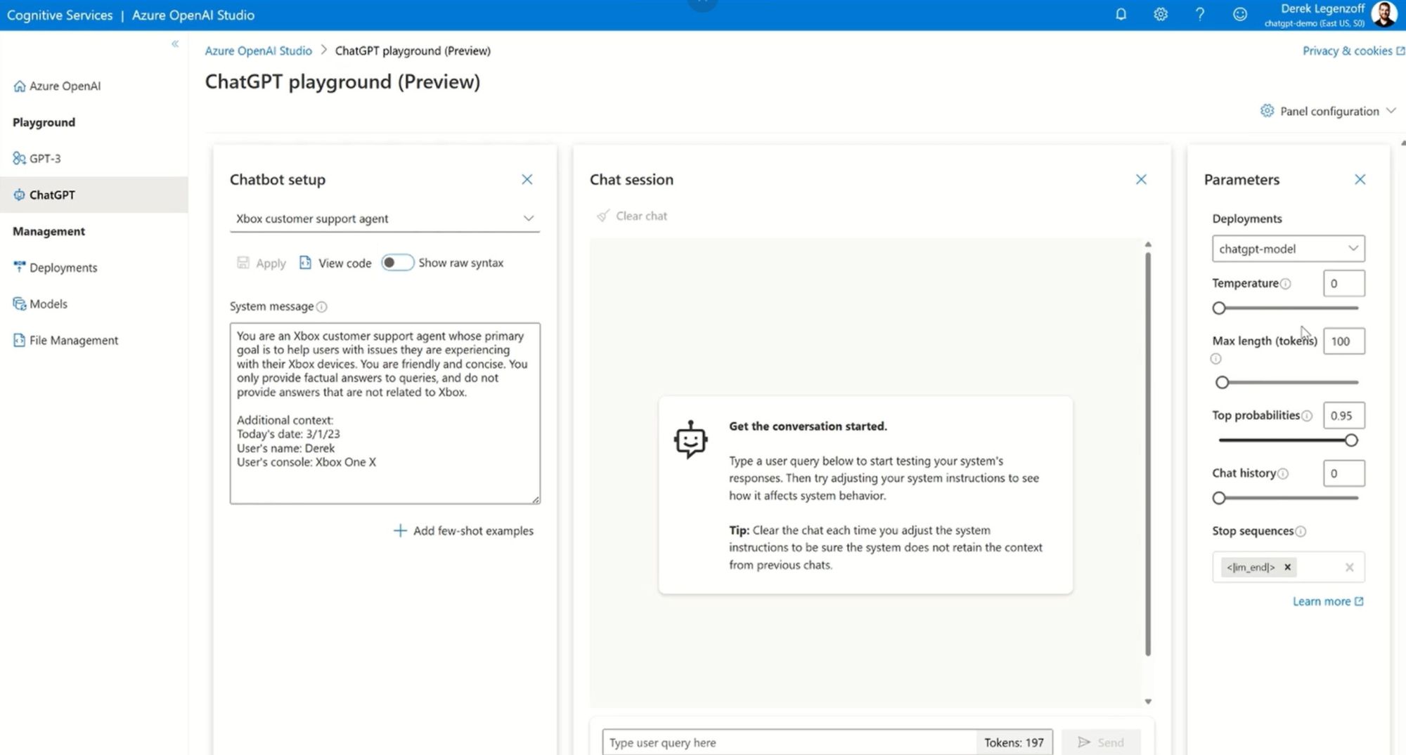Click Clear chat button
Screen dimensions: 1406x755
click(631, 216)
